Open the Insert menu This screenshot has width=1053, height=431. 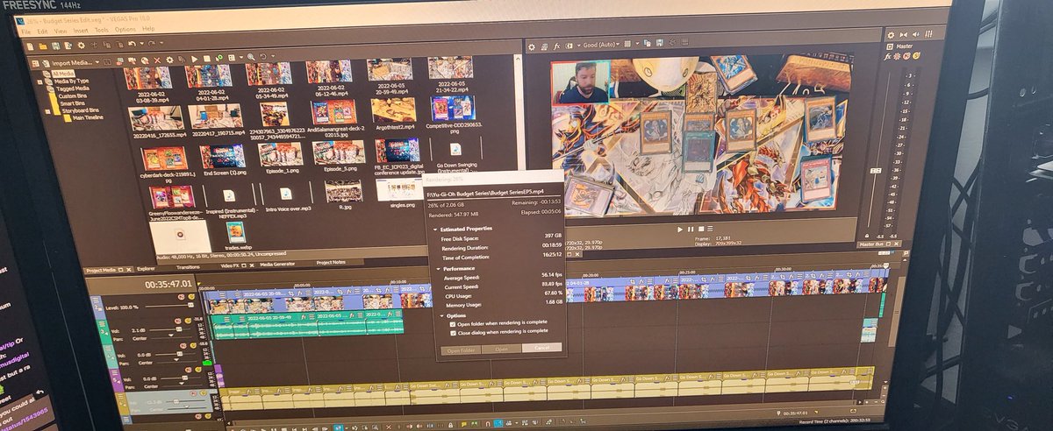pos(81,31)
